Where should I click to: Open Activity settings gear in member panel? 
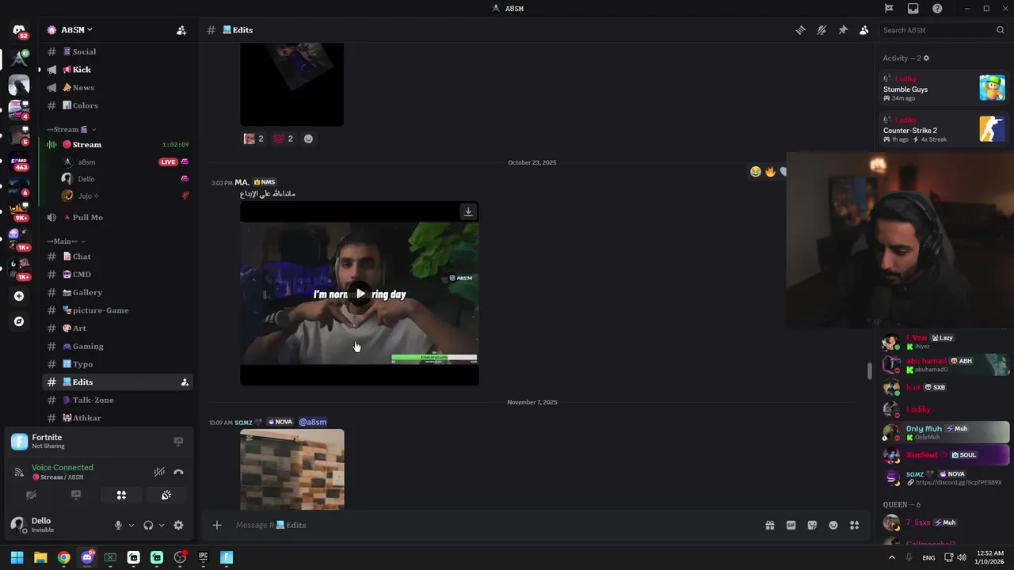point(926,59)
